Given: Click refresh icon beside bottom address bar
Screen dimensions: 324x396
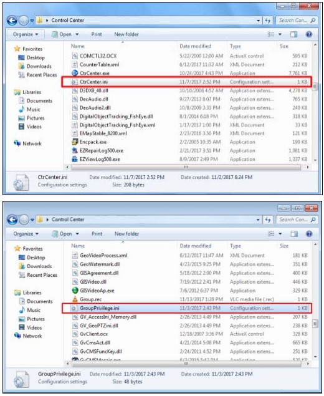Looking at the screenshot, I should tap(268, 220).
